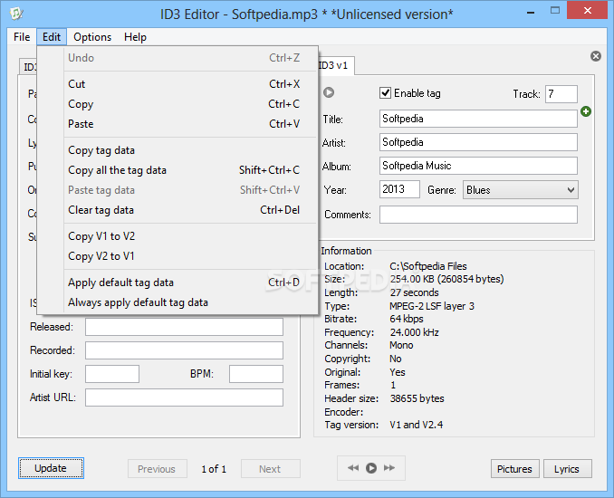614x498 pixels.
Task: Click the Released input field
Action: pos(184,327)
